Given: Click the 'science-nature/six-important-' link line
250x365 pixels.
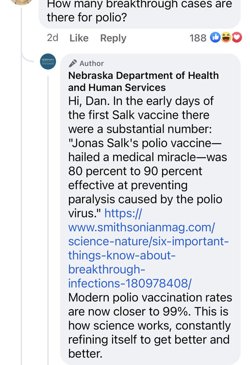Looking at the screenshot, I should pyautogui.click(x=149, y=241).
